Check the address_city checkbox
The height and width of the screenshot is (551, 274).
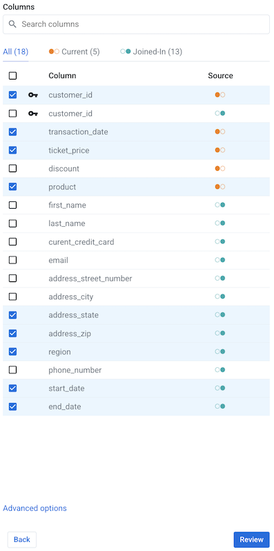[12, 297]
